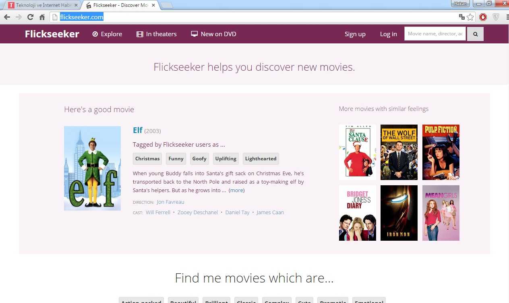Click the 'Find me movies which are...' heading
This screenshot has height=303, width=509.
coord(254,278)
